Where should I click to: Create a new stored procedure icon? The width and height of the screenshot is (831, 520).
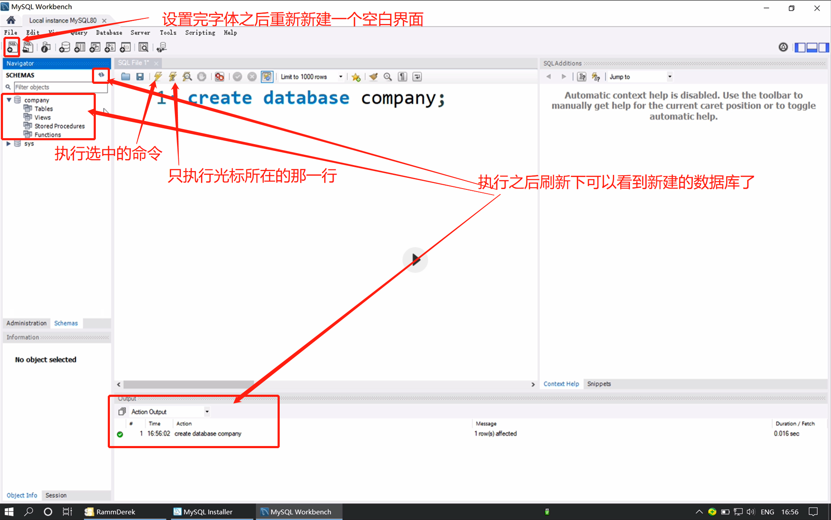pos(110,47)
